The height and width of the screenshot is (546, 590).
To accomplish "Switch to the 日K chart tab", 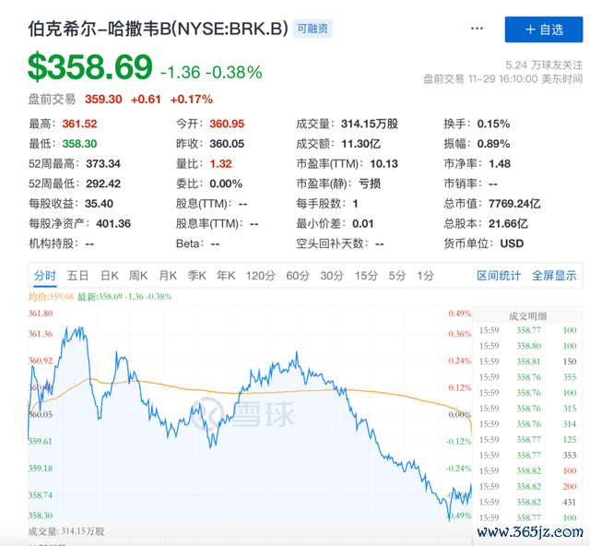I will tap(110, 276).
